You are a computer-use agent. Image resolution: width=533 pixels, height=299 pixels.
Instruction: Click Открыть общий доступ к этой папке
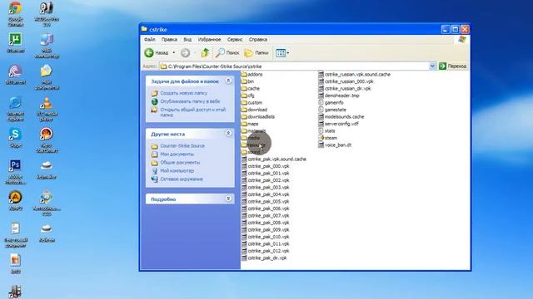coord(192,112)
